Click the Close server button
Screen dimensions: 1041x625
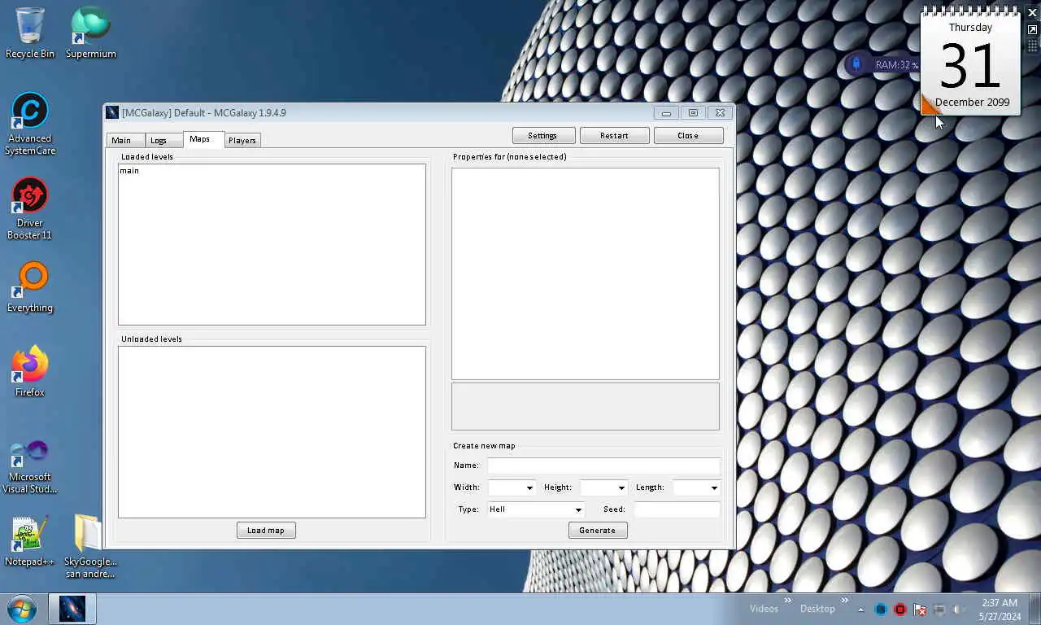tap(688, 136)
